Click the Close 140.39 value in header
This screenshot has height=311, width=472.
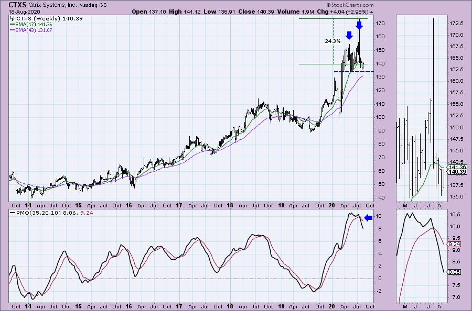coord(256,12)
